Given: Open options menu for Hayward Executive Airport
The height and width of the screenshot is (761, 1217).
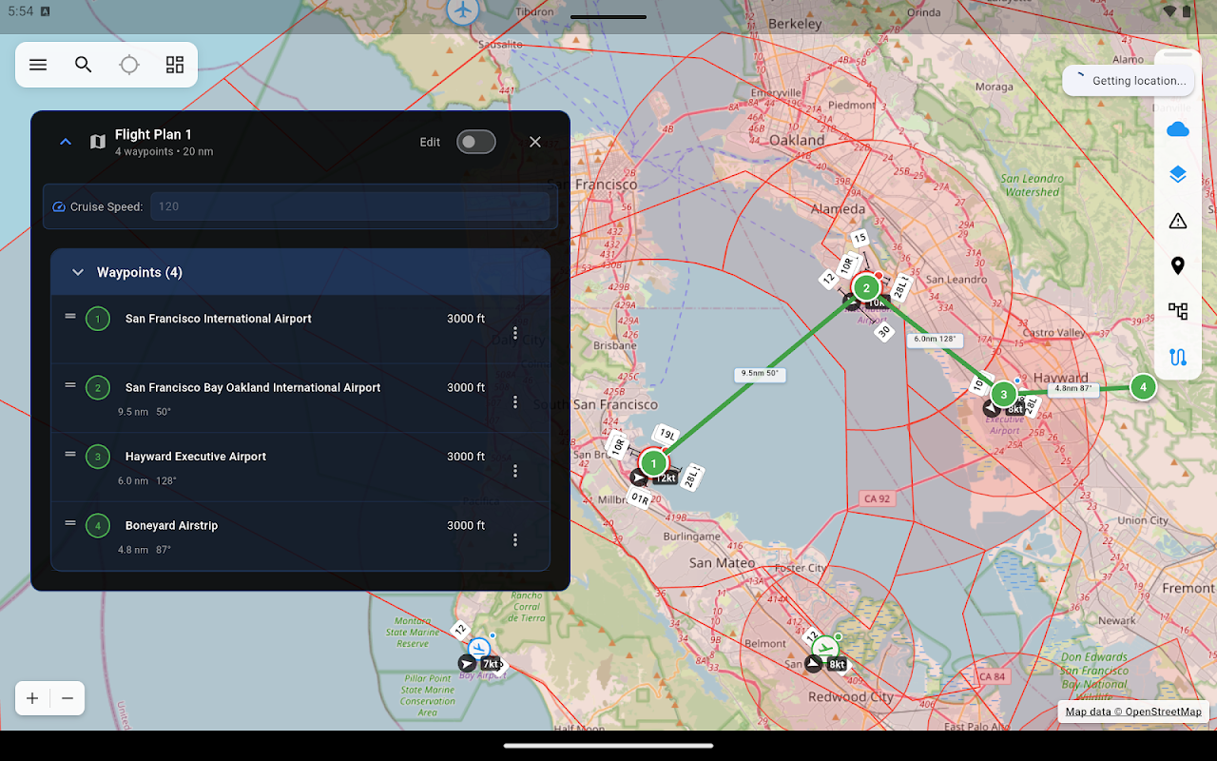Looking at the screenshot, I should click(515, 471).
